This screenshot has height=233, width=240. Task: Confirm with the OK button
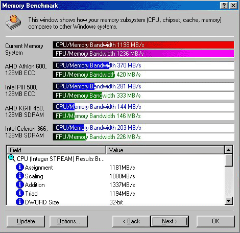point(215,221)
